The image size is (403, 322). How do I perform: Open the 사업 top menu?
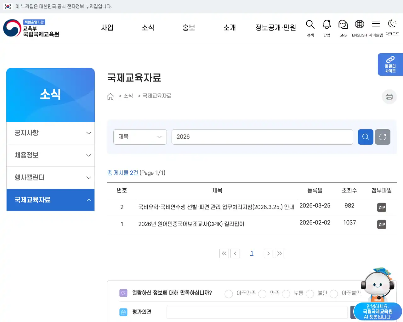(x=107, y=28)
